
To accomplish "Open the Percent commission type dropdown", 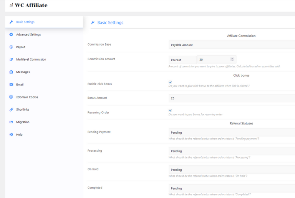I will 182,60.
